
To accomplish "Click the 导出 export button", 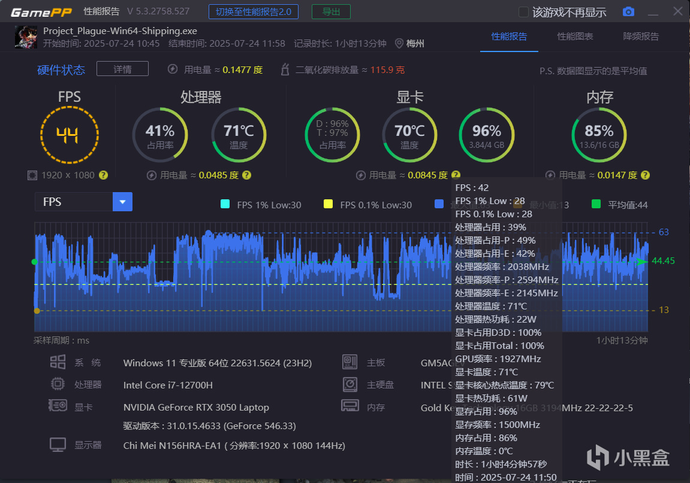I will pos(331,12).
